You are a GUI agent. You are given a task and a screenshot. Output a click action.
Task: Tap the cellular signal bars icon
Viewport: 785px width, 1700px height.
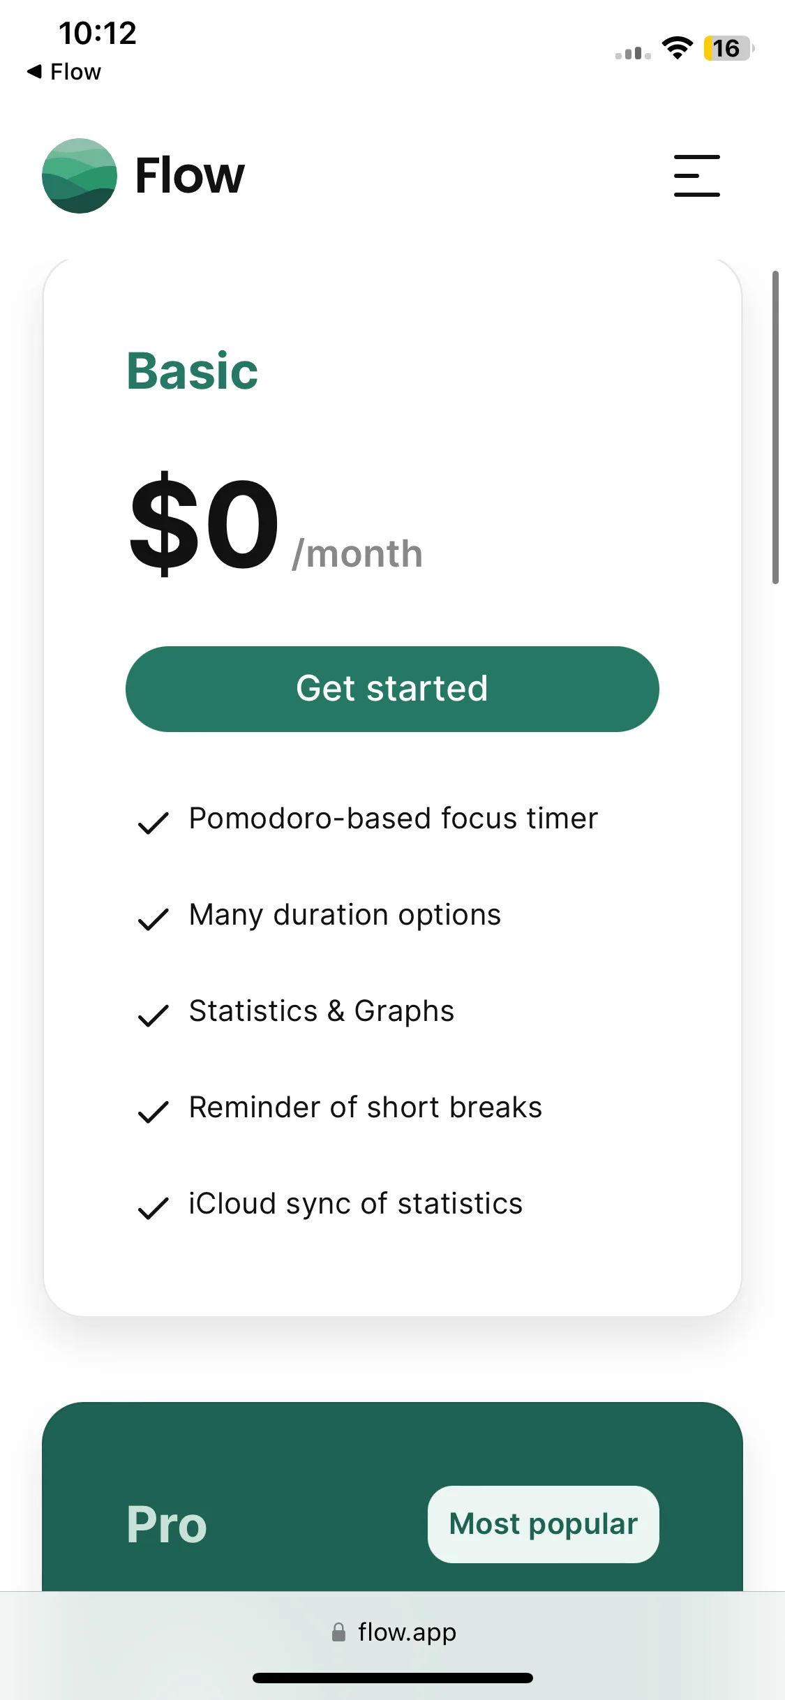click(633, 52)
